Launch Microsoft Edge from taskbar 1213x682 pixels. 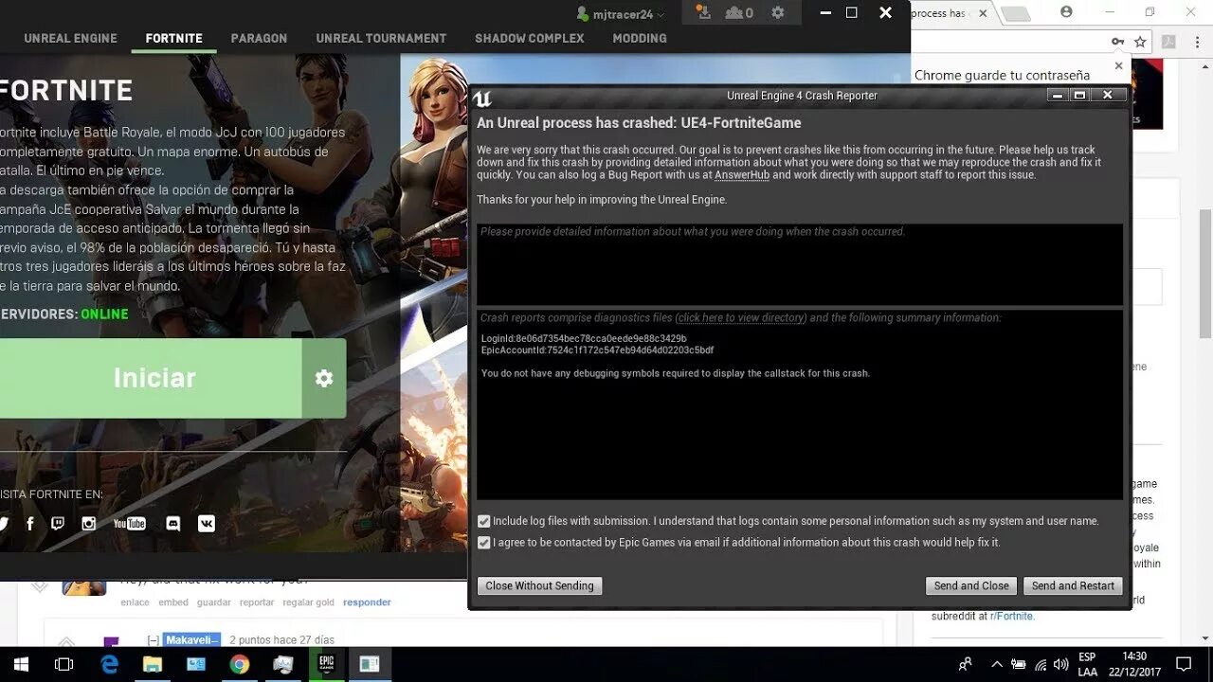click(109, 664)
